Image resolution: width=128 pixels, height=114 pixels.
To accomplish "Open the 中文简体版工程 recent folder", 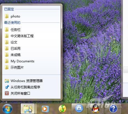I will click(31, 36).
